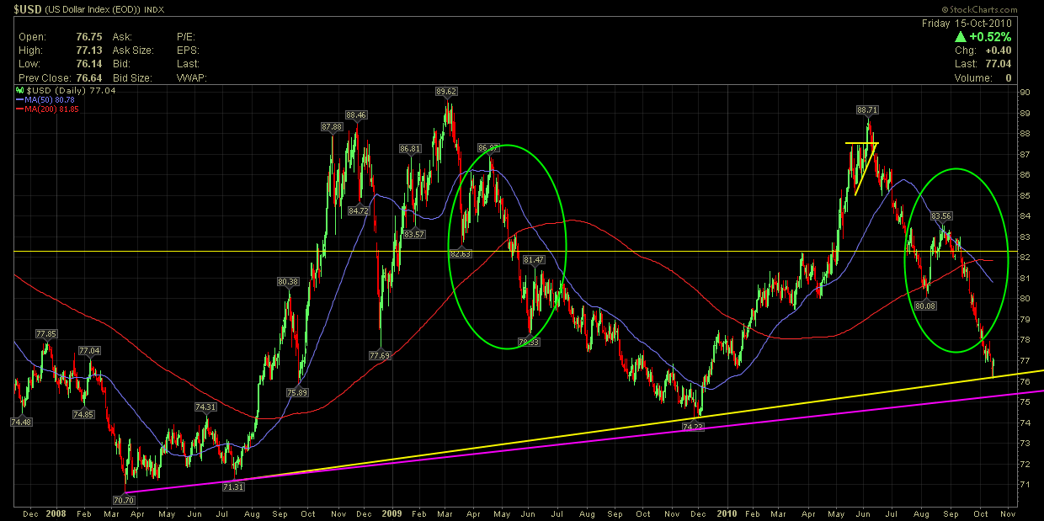The height and width of the screenshot is (521, 1044).
Task: Click the 2009 year marker on time axis
Action: tap(393, 513)
